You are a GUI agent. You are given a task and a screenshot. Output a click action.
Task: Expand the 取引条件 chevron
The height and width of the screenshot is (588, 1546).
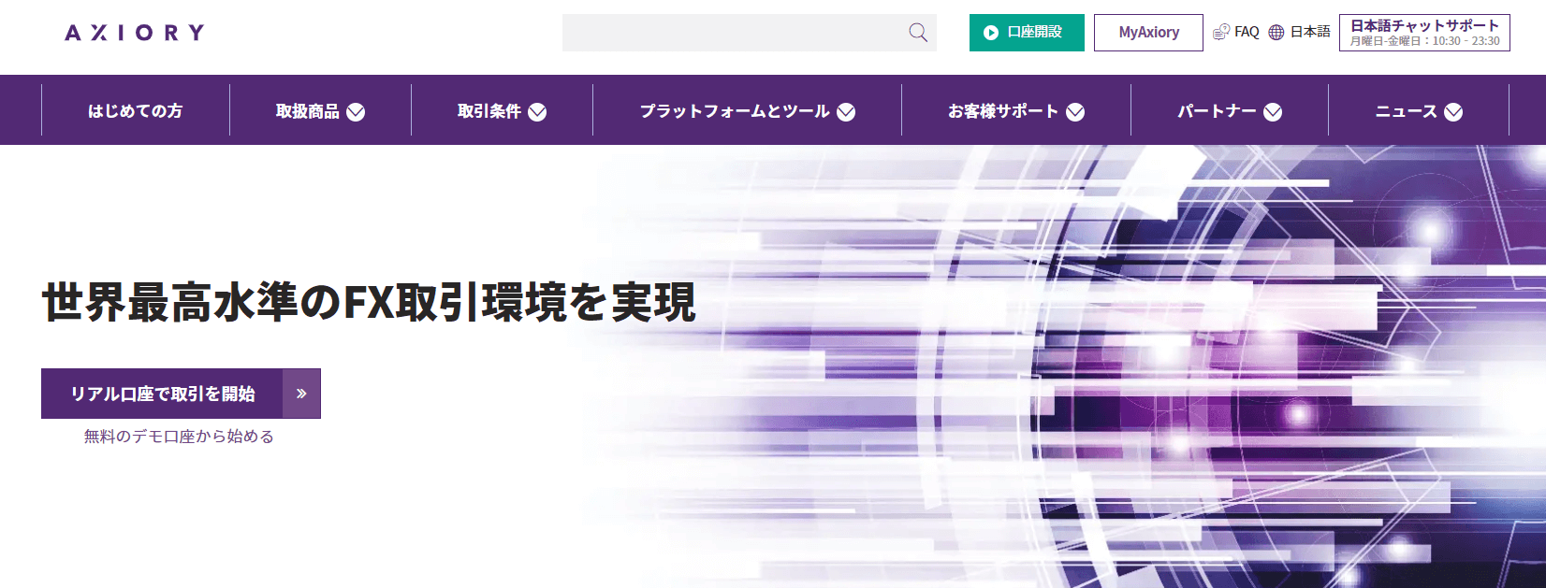[537, 112]
